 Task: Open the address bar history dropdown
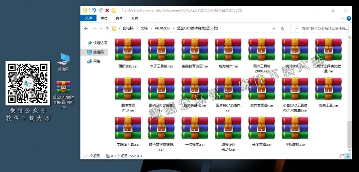click(x=274, y=28)
